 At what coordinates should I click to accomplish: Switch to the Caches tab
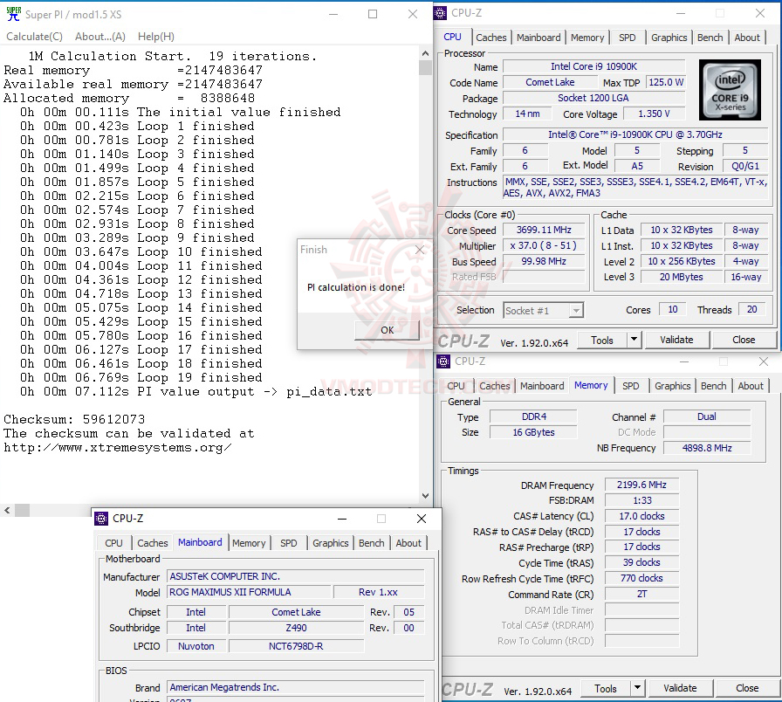(490, 38)
